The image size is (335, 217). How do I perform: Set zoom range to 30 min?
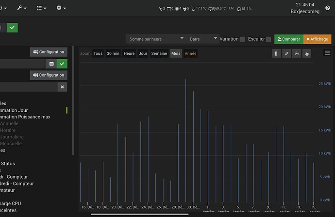(113, 53)
